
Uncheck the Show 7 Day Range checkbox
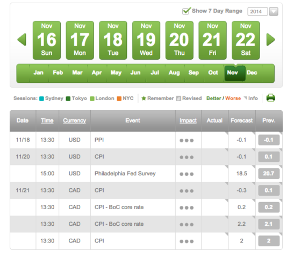[186, 11]
